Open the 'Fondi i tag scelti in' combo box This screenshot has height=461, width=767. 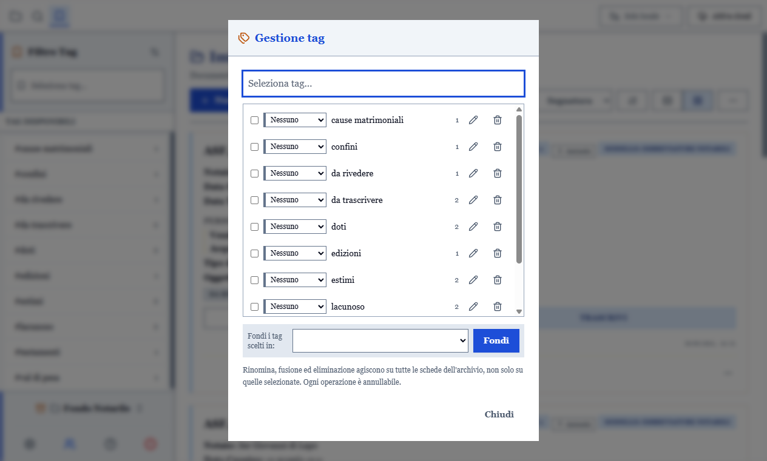(380, 340)
